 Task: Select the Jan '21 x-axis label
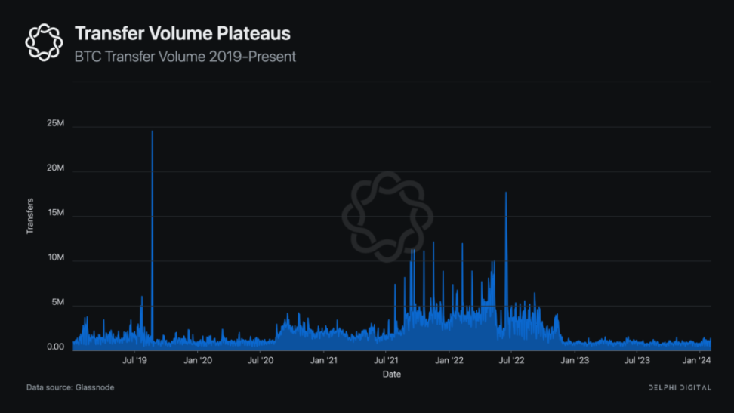(x=323, y=361)
